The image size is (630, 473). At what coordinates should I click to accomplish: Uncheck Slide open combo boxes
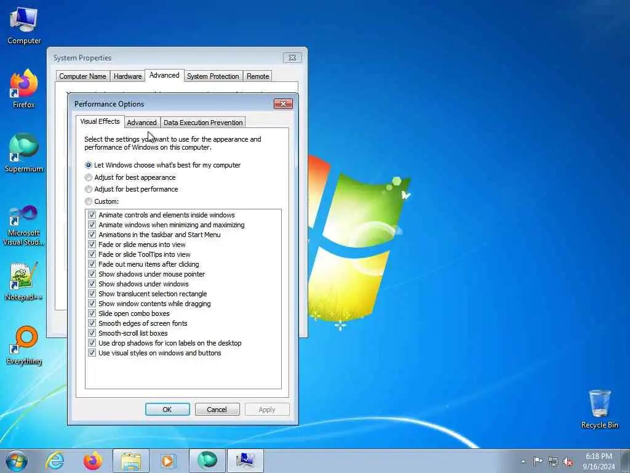[92, 313]
